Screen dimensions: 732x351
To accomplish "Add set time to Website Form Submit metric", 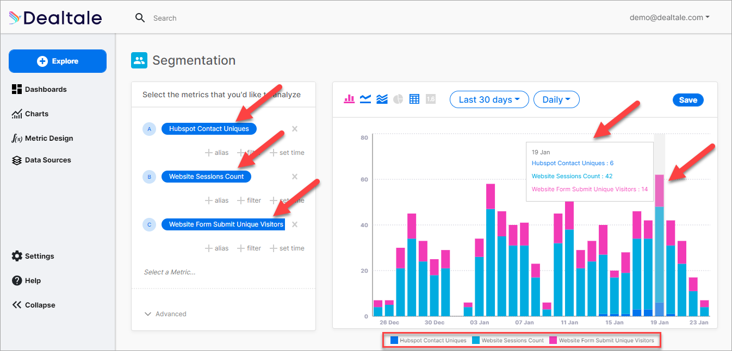I will point(287,248).
